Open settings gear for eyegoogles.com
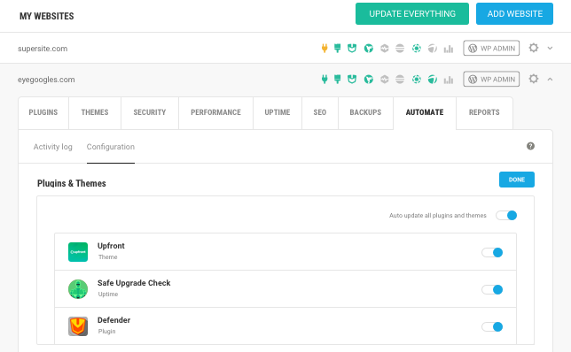 [x=534, y=79]
